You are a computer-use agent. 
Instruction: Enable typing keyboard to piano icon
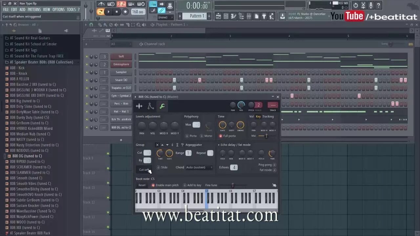(x=153, y=5)
